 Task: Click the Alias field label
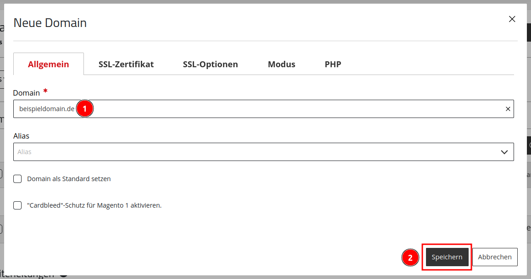(21, 136)
